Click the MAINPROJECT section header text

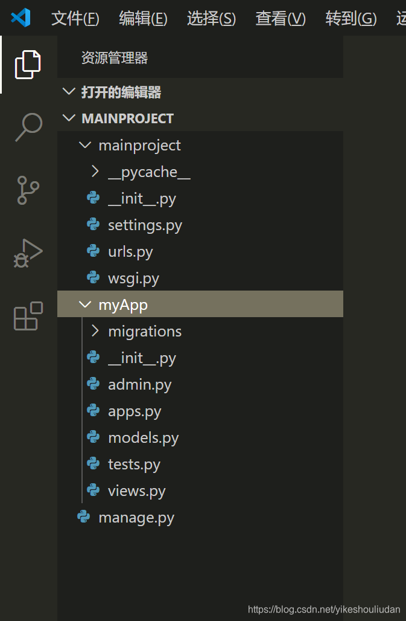pyautogui.click(x=128, y=118)
